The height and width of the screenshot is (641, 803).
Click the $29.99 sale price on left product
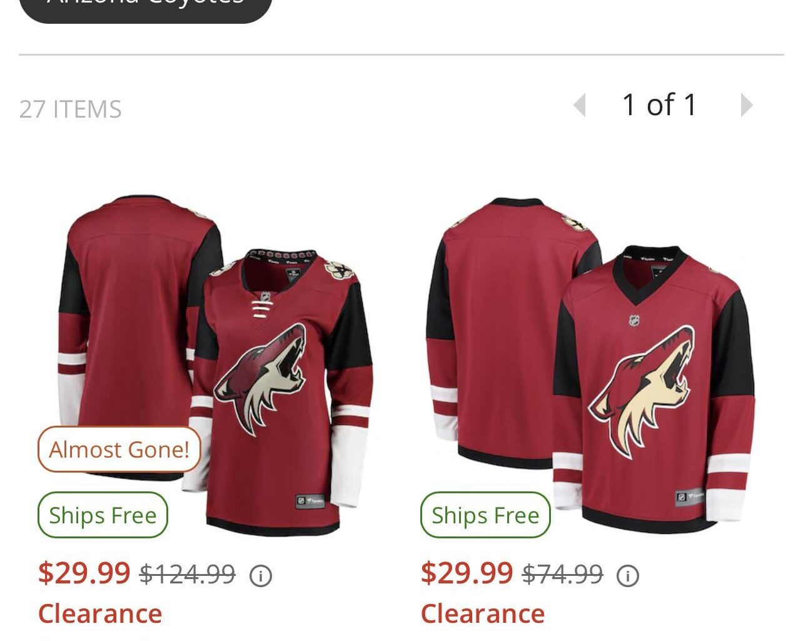(84, 572)
